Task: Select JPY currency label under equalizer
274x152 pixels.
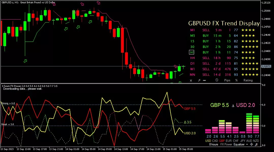Action: click(x=243, y=141)
